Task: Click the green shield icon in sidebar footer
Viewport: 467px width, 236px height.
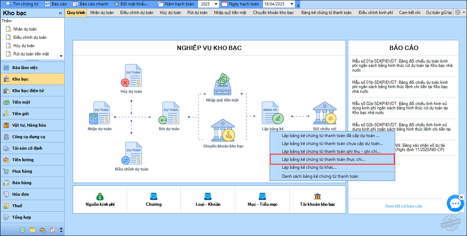Action: point(23,230)
